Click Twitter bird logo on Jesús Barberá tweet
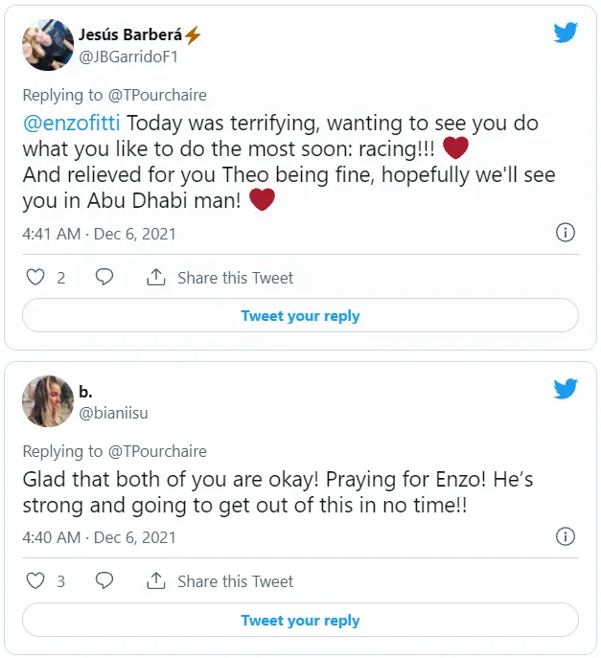 pyautogui.click(x=566, y=33)
